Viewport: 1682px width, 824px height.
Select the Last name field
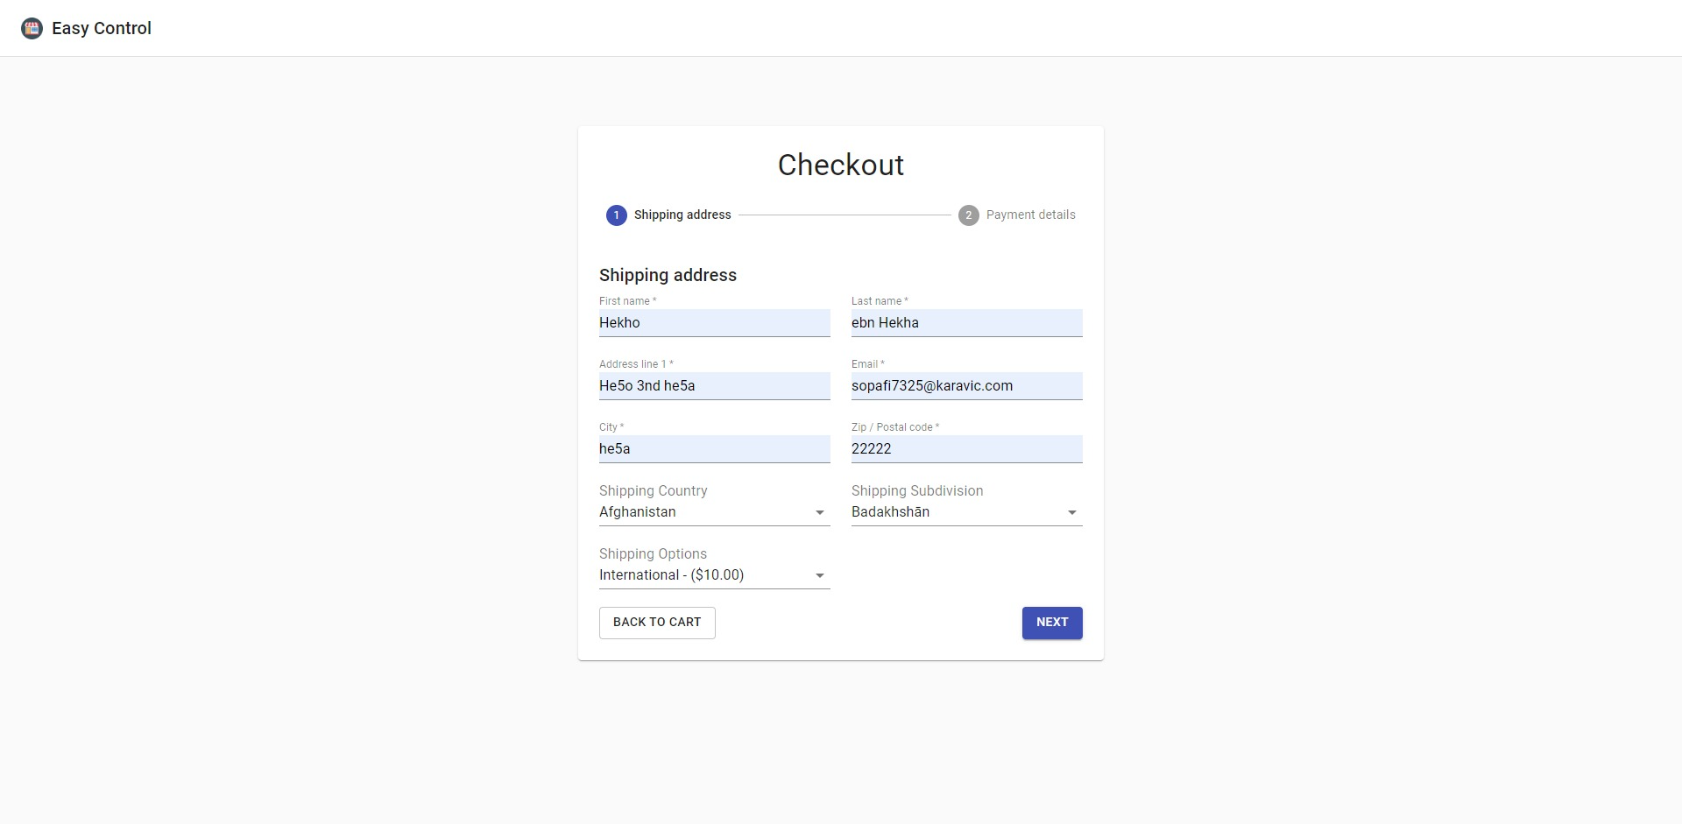(x=966, y=323)
